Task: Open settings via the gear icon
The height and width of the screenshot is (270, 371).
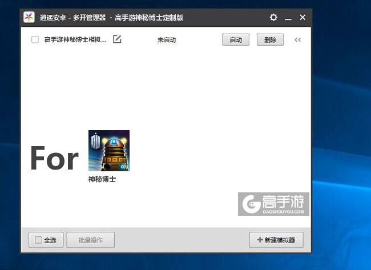Action: (x=273, y=18)
